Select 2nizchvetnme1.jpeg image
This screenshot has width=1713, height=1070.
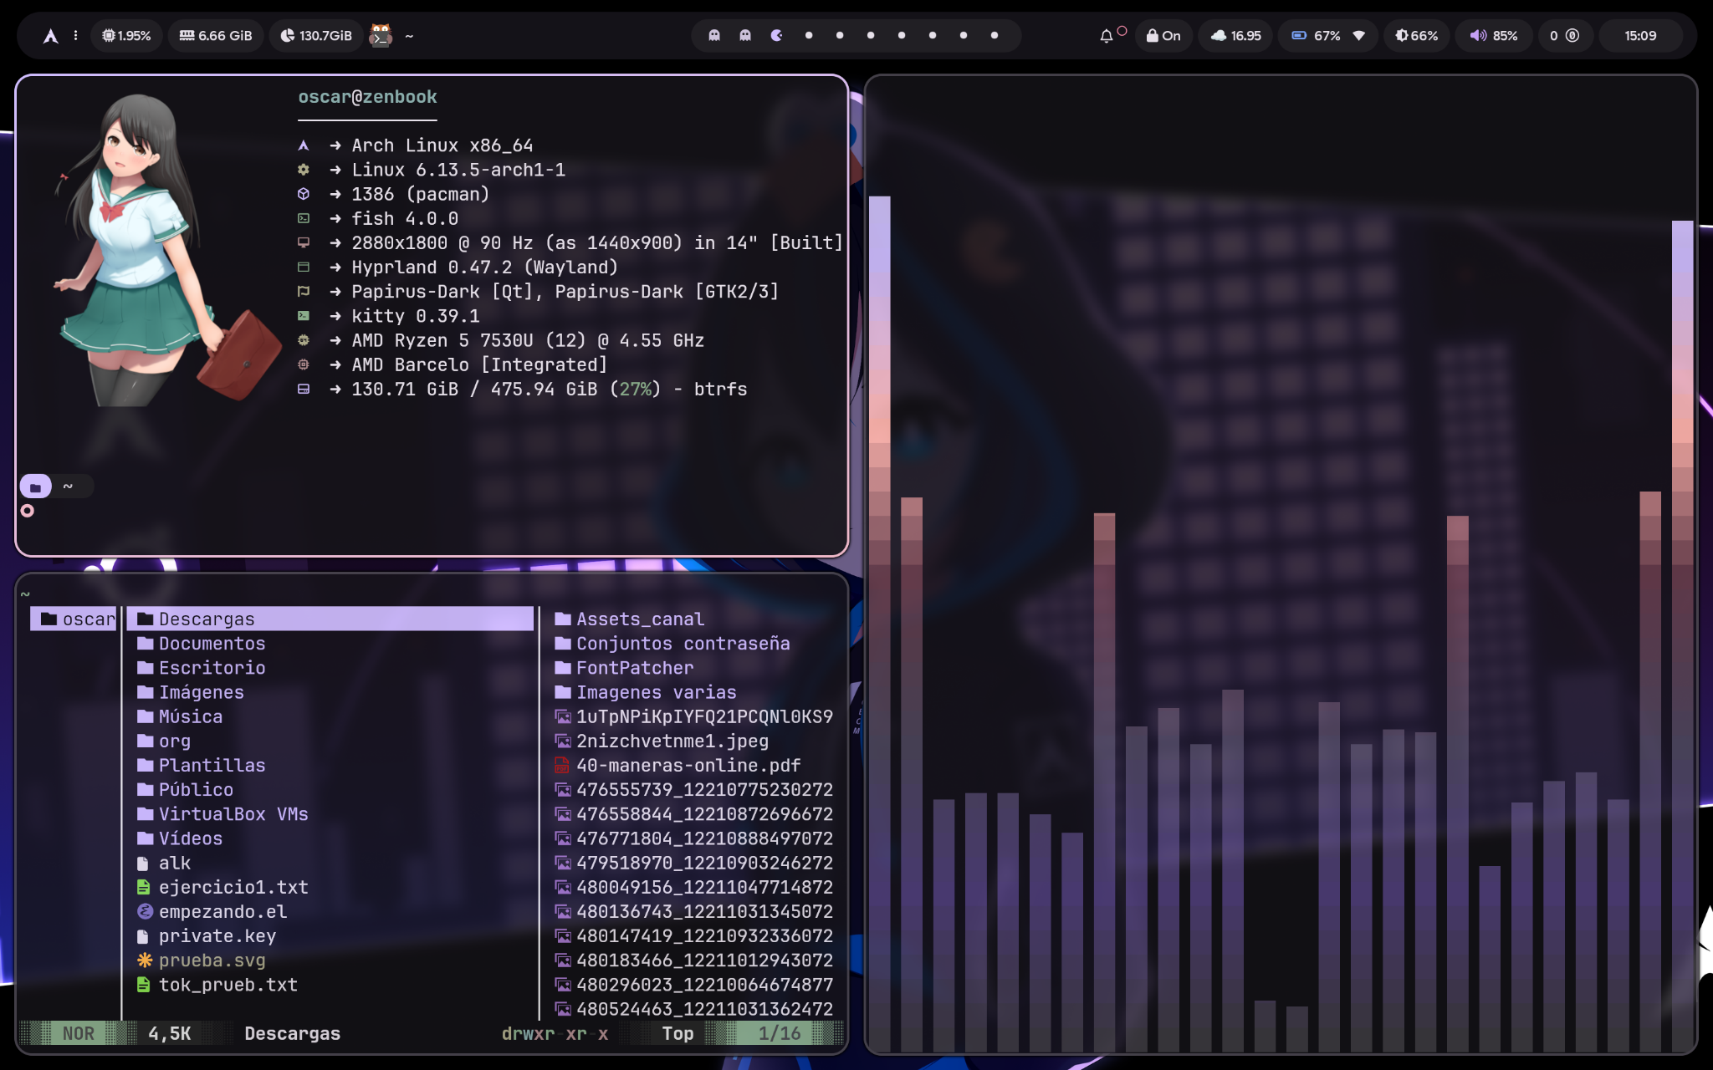coord(662,741)
